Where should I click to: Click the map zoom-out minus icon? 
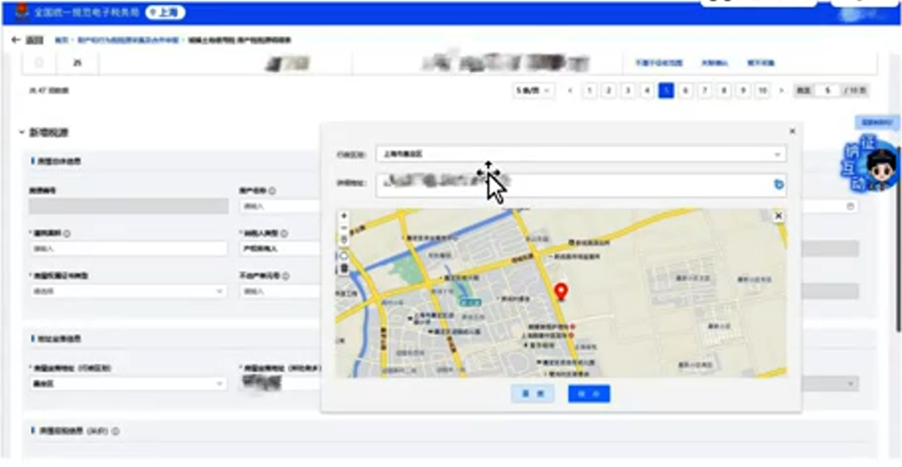(344, 228)
